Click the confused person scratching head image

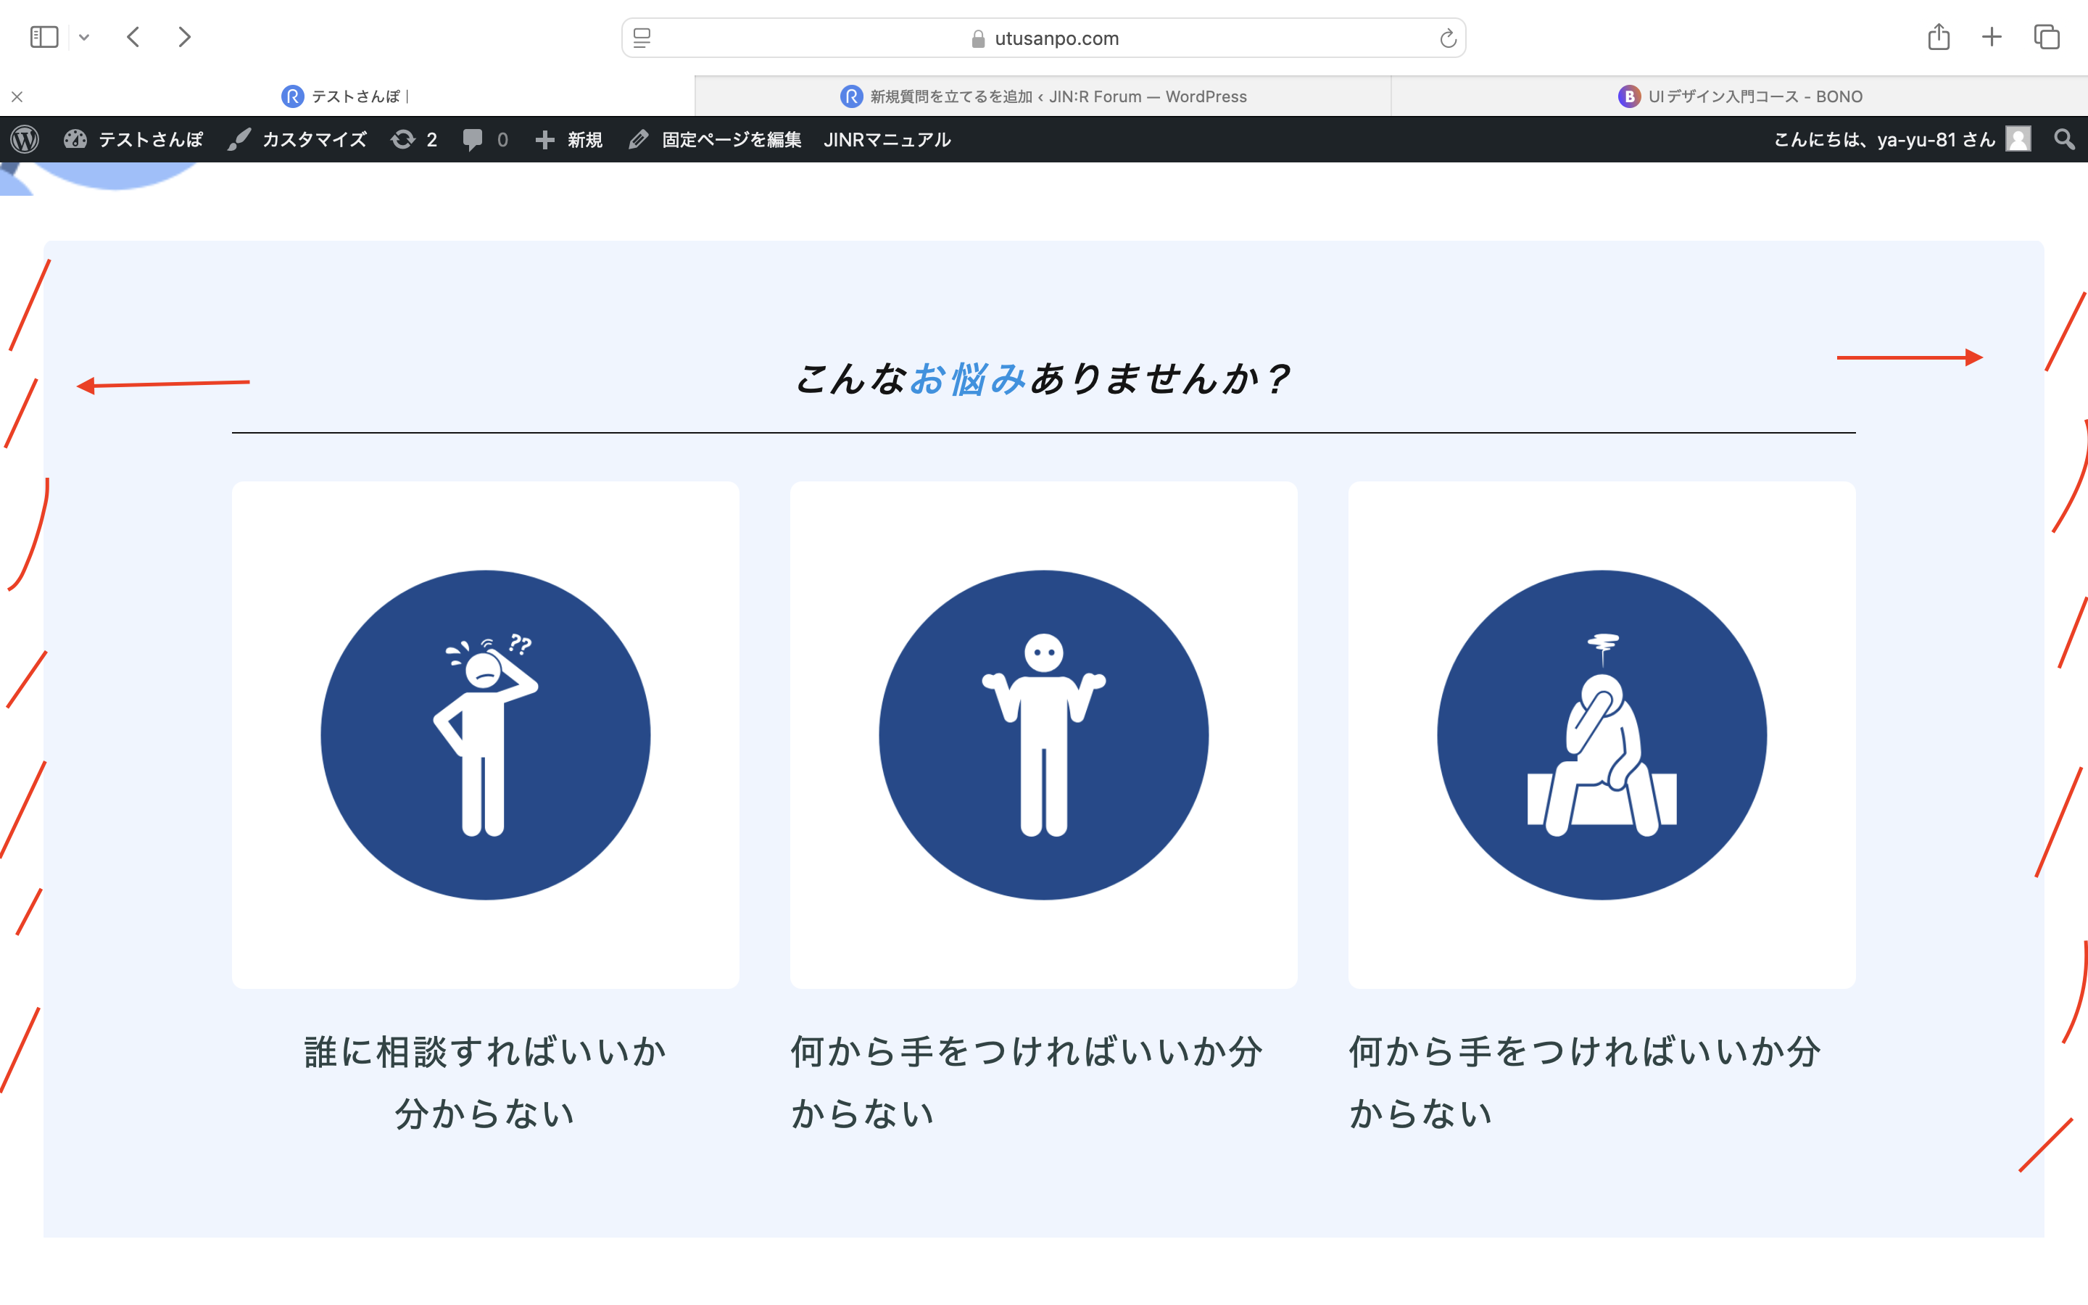(x=486, y=734)
